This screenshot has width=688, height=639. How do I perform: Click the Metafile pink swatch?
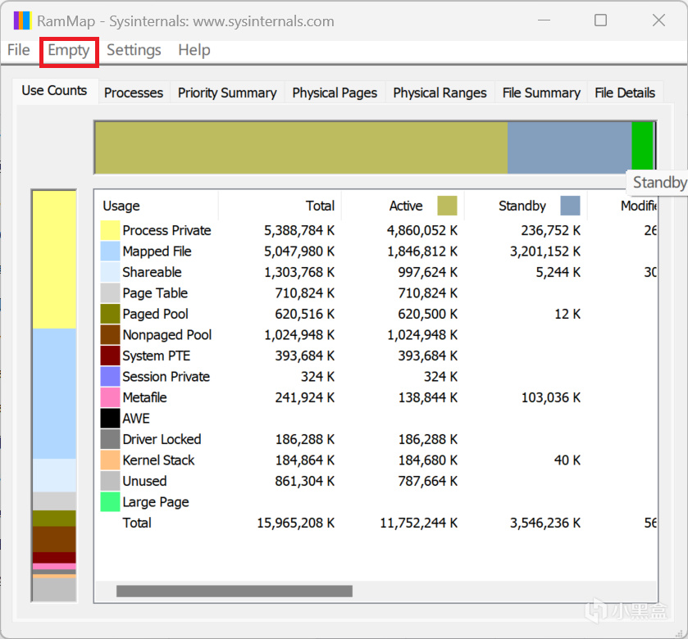point(110,397)
